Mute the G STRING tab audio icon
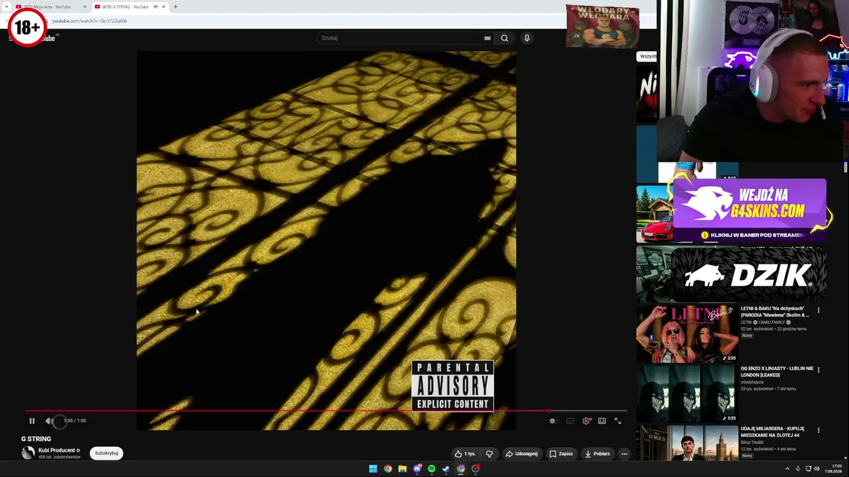Screen dimensions: 849x477 click(155, 7)
